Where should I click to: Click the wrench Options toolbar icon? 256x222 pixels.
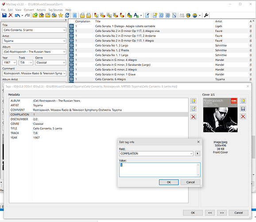(x=206, y=16)
